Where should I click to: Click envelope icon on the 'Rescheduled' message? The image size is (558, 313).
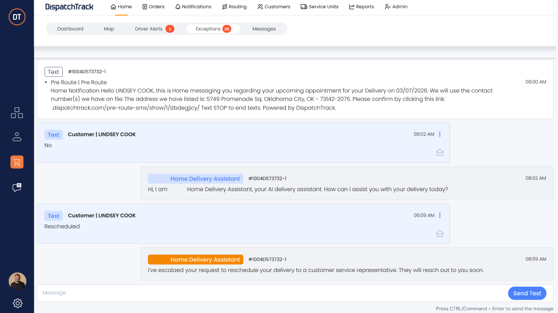[440, 234]
